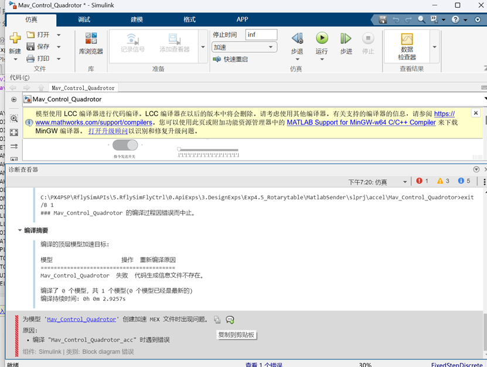487x367 pixels.
Task: Click the 打开升级顾问 link
Action: [108, 131]
